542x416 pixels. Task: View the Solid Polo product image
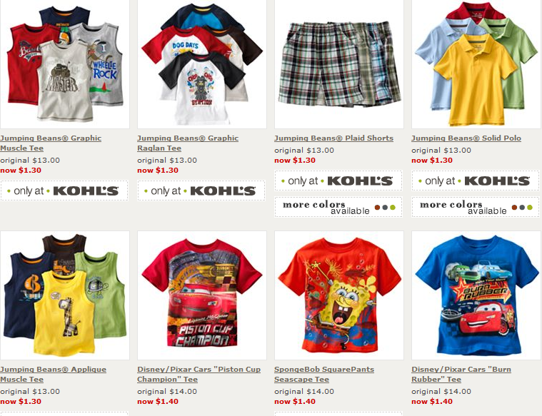pos(476,64)
